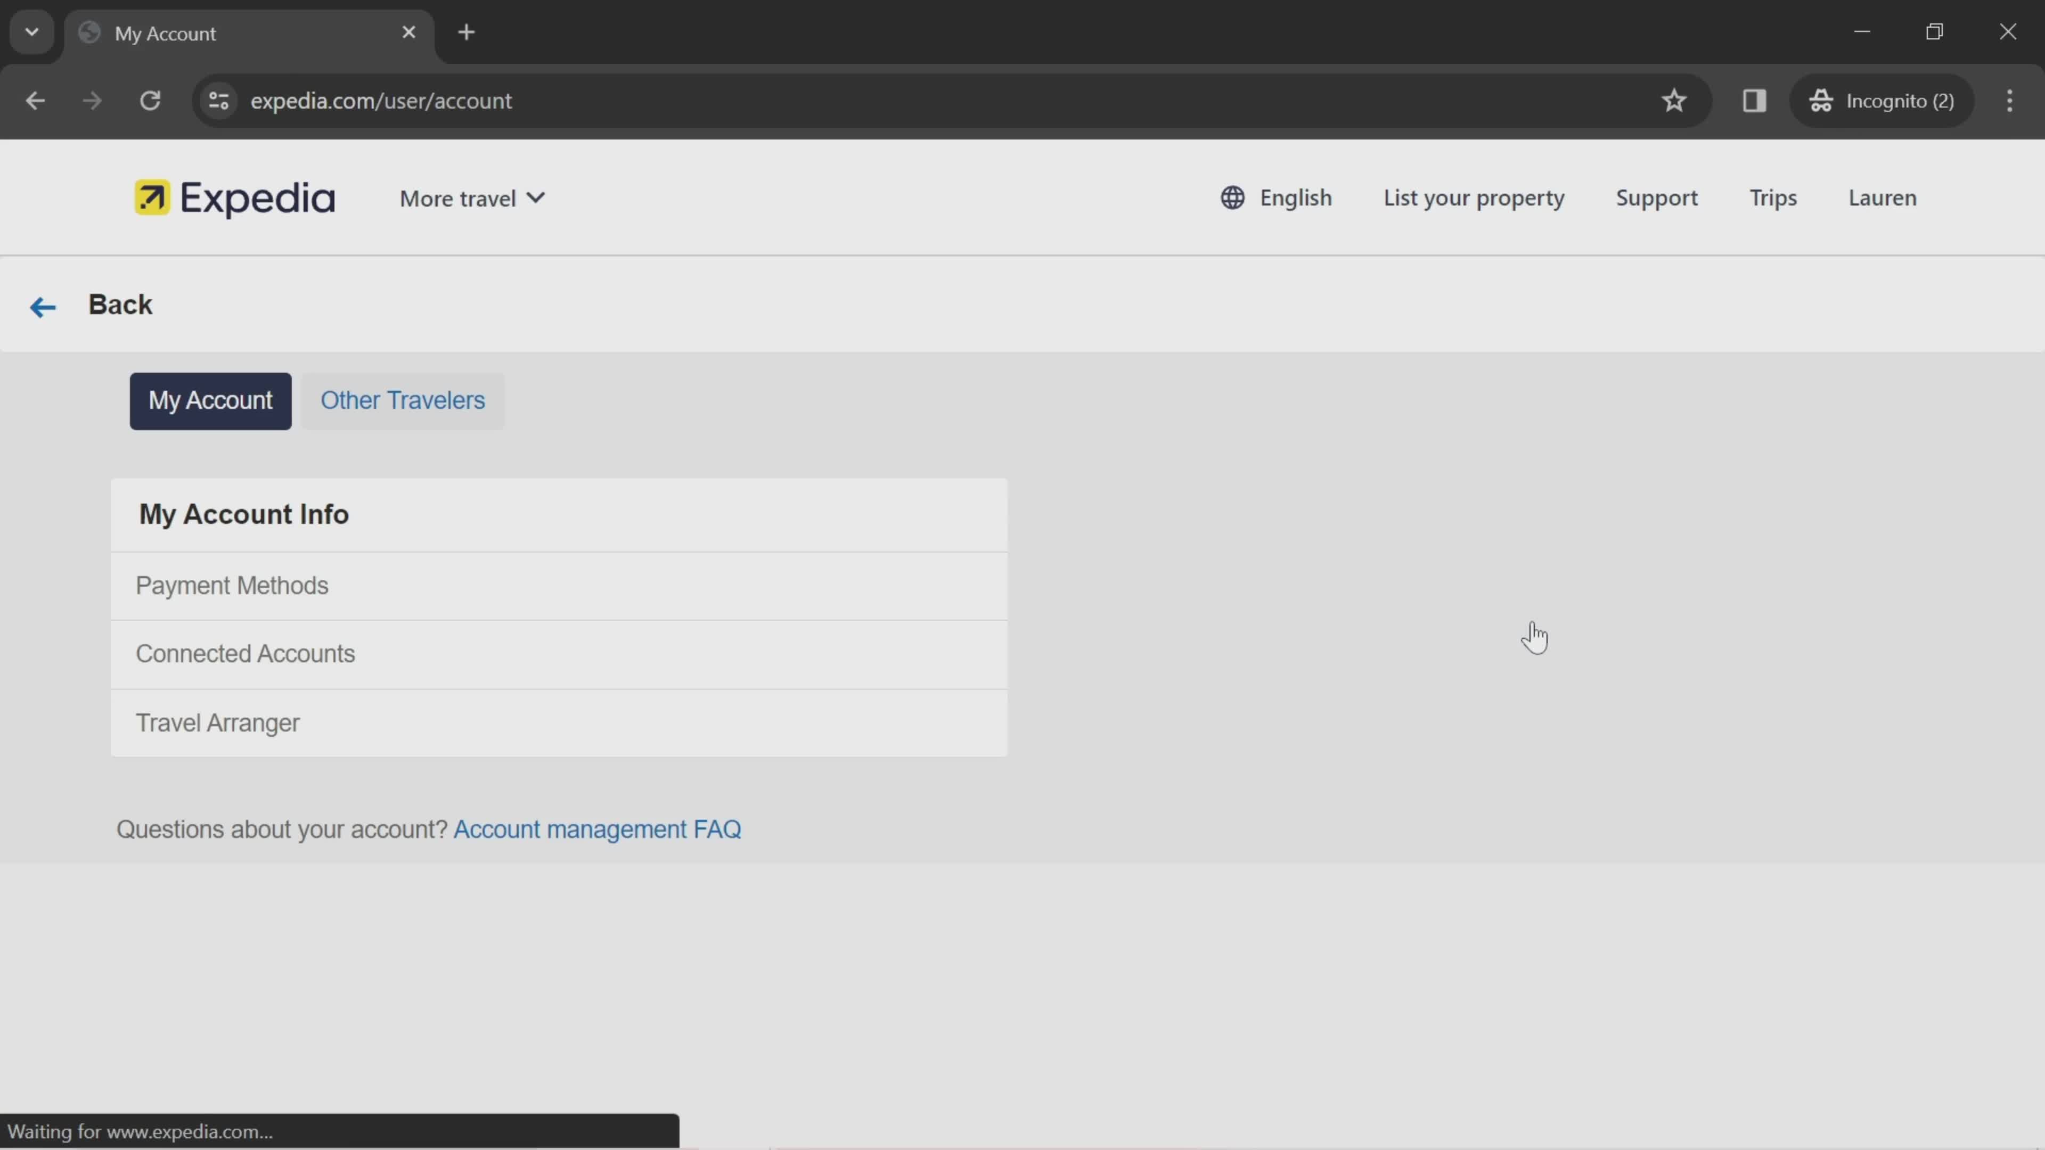Select the My Account tab

click(211, 401)
